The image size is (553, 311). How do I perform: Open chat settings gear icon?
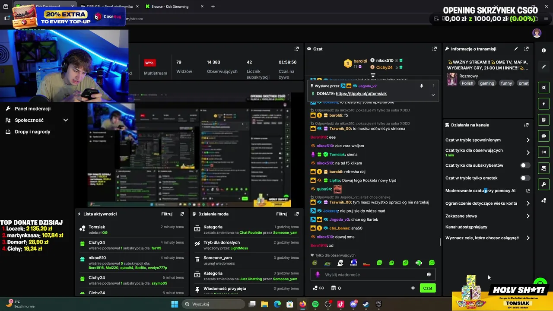(413, 288)
